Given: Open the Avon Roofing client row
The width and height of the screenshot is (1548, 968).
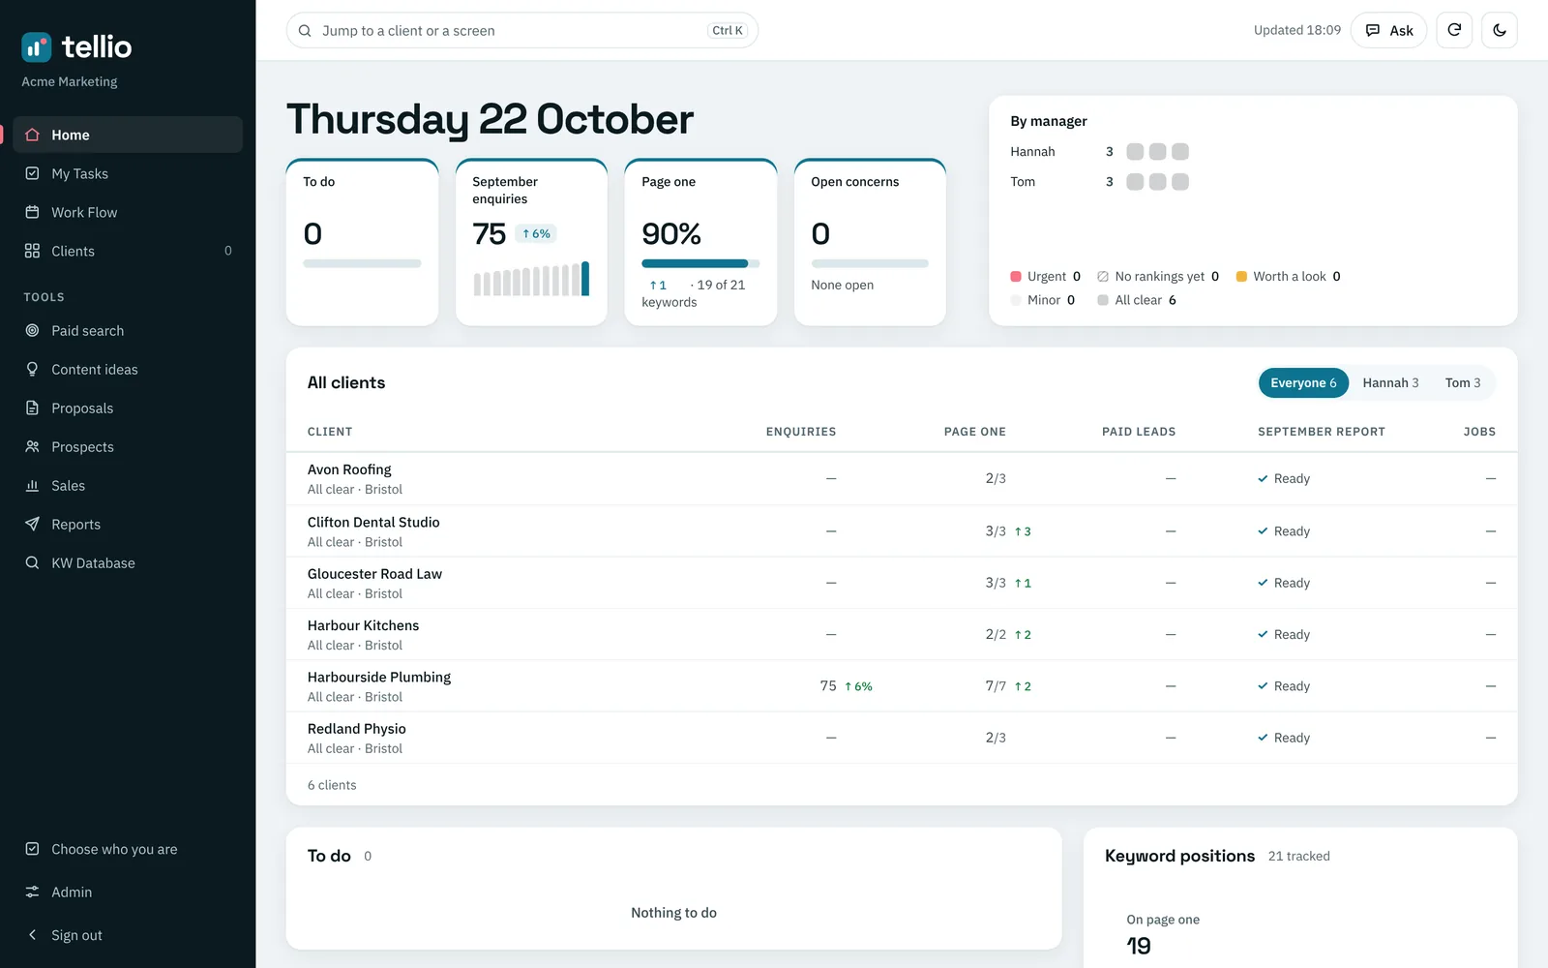Looking at the screenshot, I should [902, 478].
